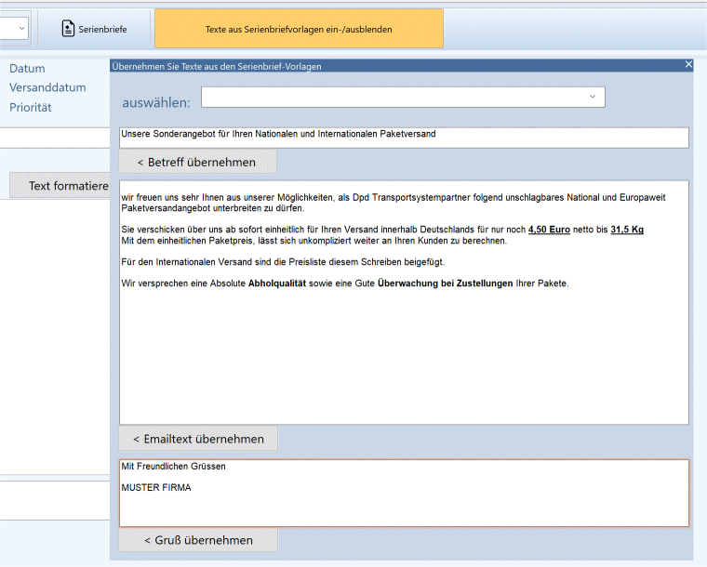Toggle Texte aus Serienbriefvorlagen ein-/ausblenden

[x=299, y=29]
